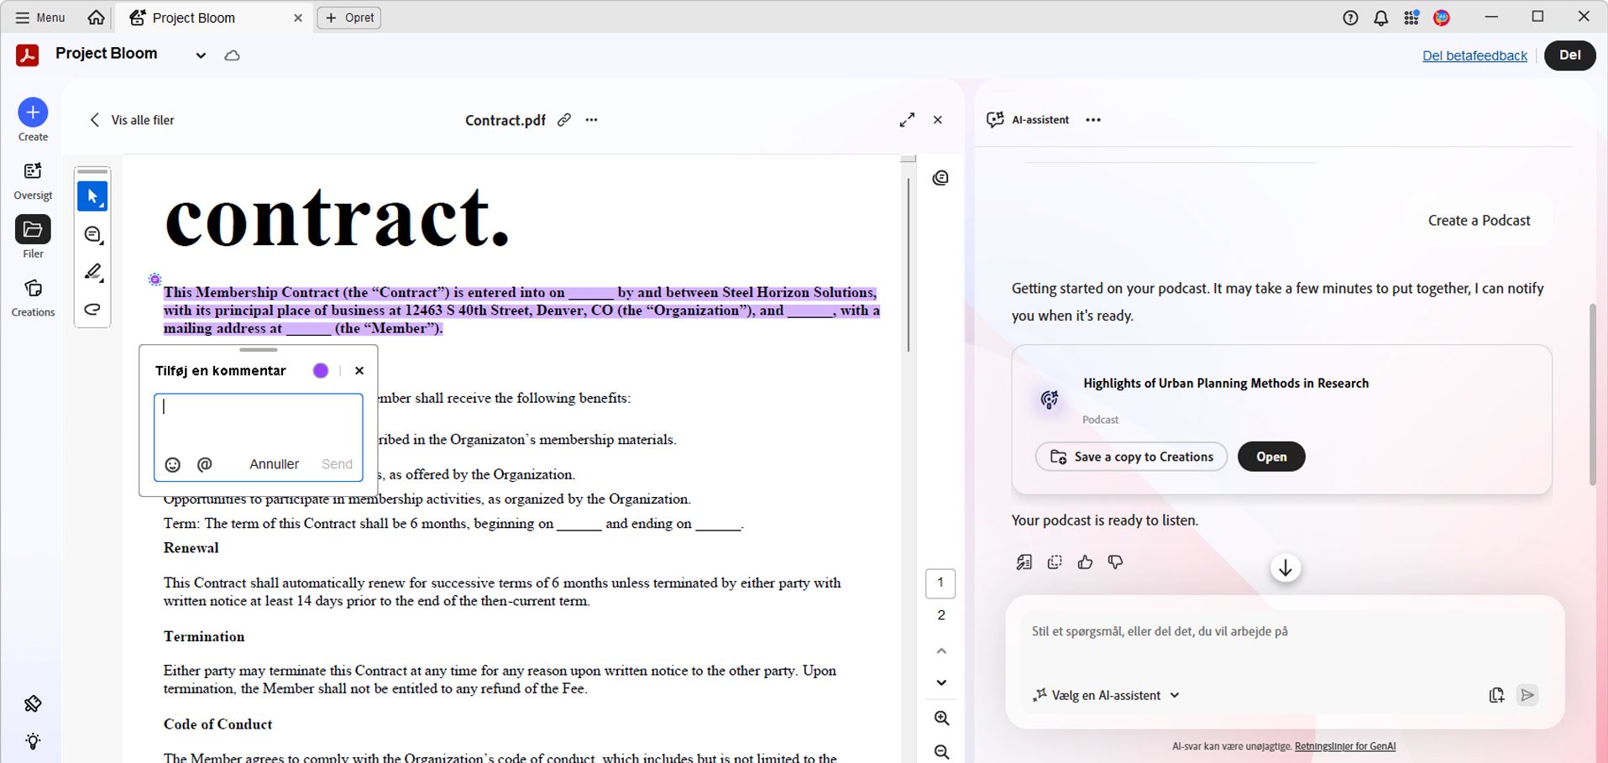Copy the AI response
This screenshot has height=763, width=1608.
(x=1055, y=562)
